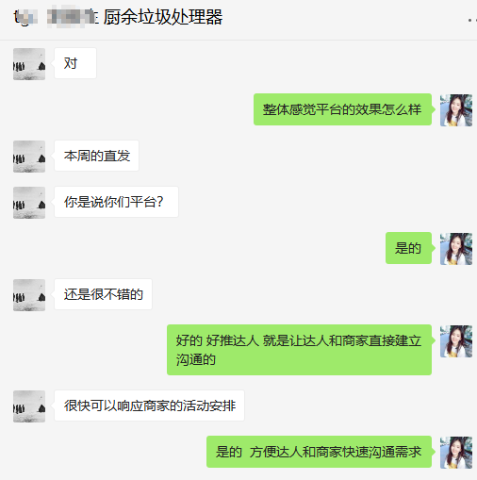Click sender avatar beside 好推达人 message
Screen dimensions: 477x480
pyautogui.click(x=456, y=341)
